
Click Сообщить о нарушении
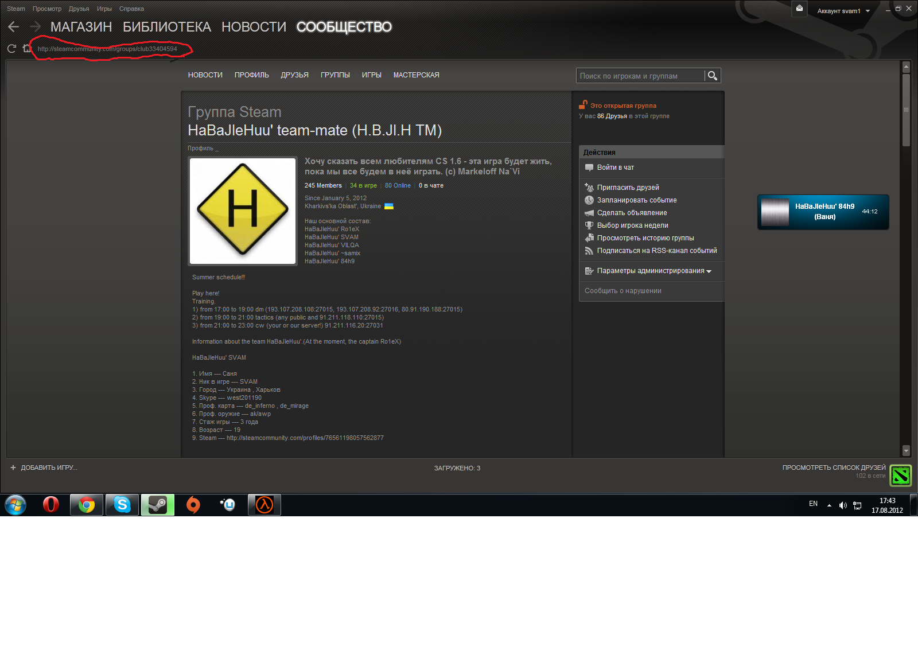[x=623, y=291]
